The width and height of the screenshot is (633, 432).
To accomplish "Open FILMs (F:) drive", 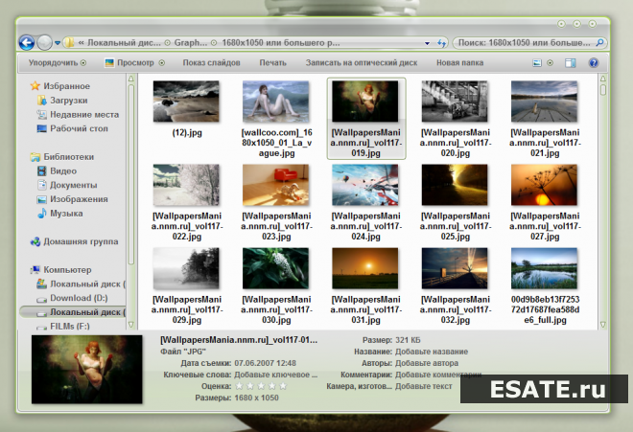I will pos(70,326).
